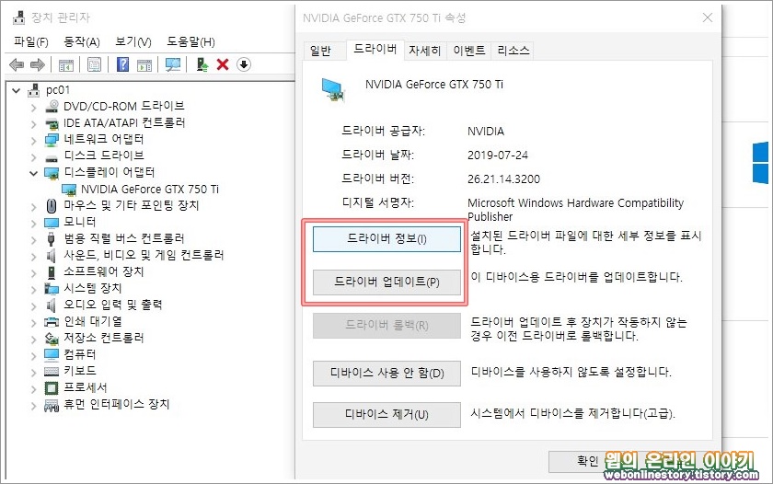Expand the 저장소 컨트롤러 node
773x484 pixels.
(x=33, y=340)
